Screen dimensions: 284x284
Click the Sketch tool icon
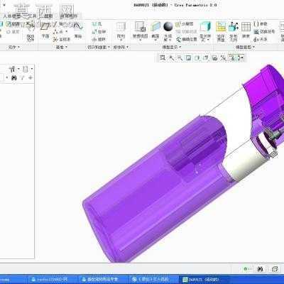[78, 29]
